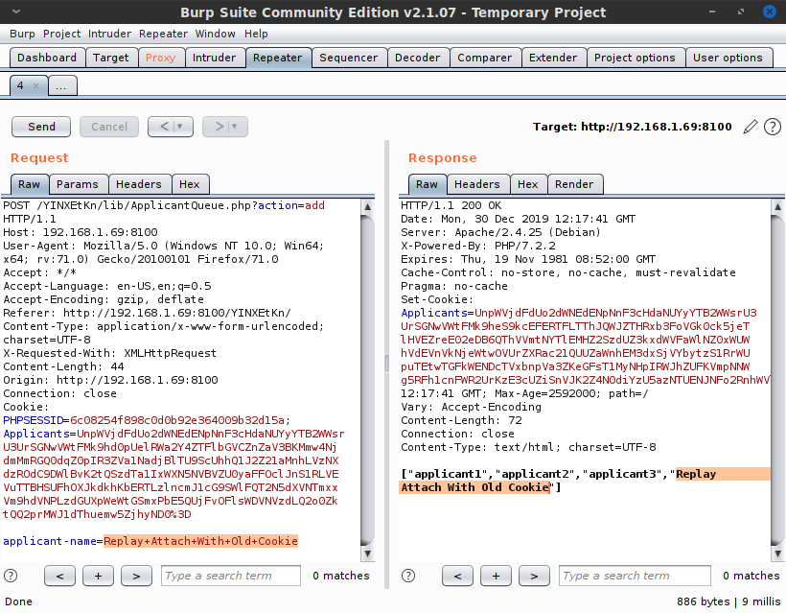The height and width of the screenshot is (613, 786).
Task: Click the request search help icon
Action: point(11,576)
